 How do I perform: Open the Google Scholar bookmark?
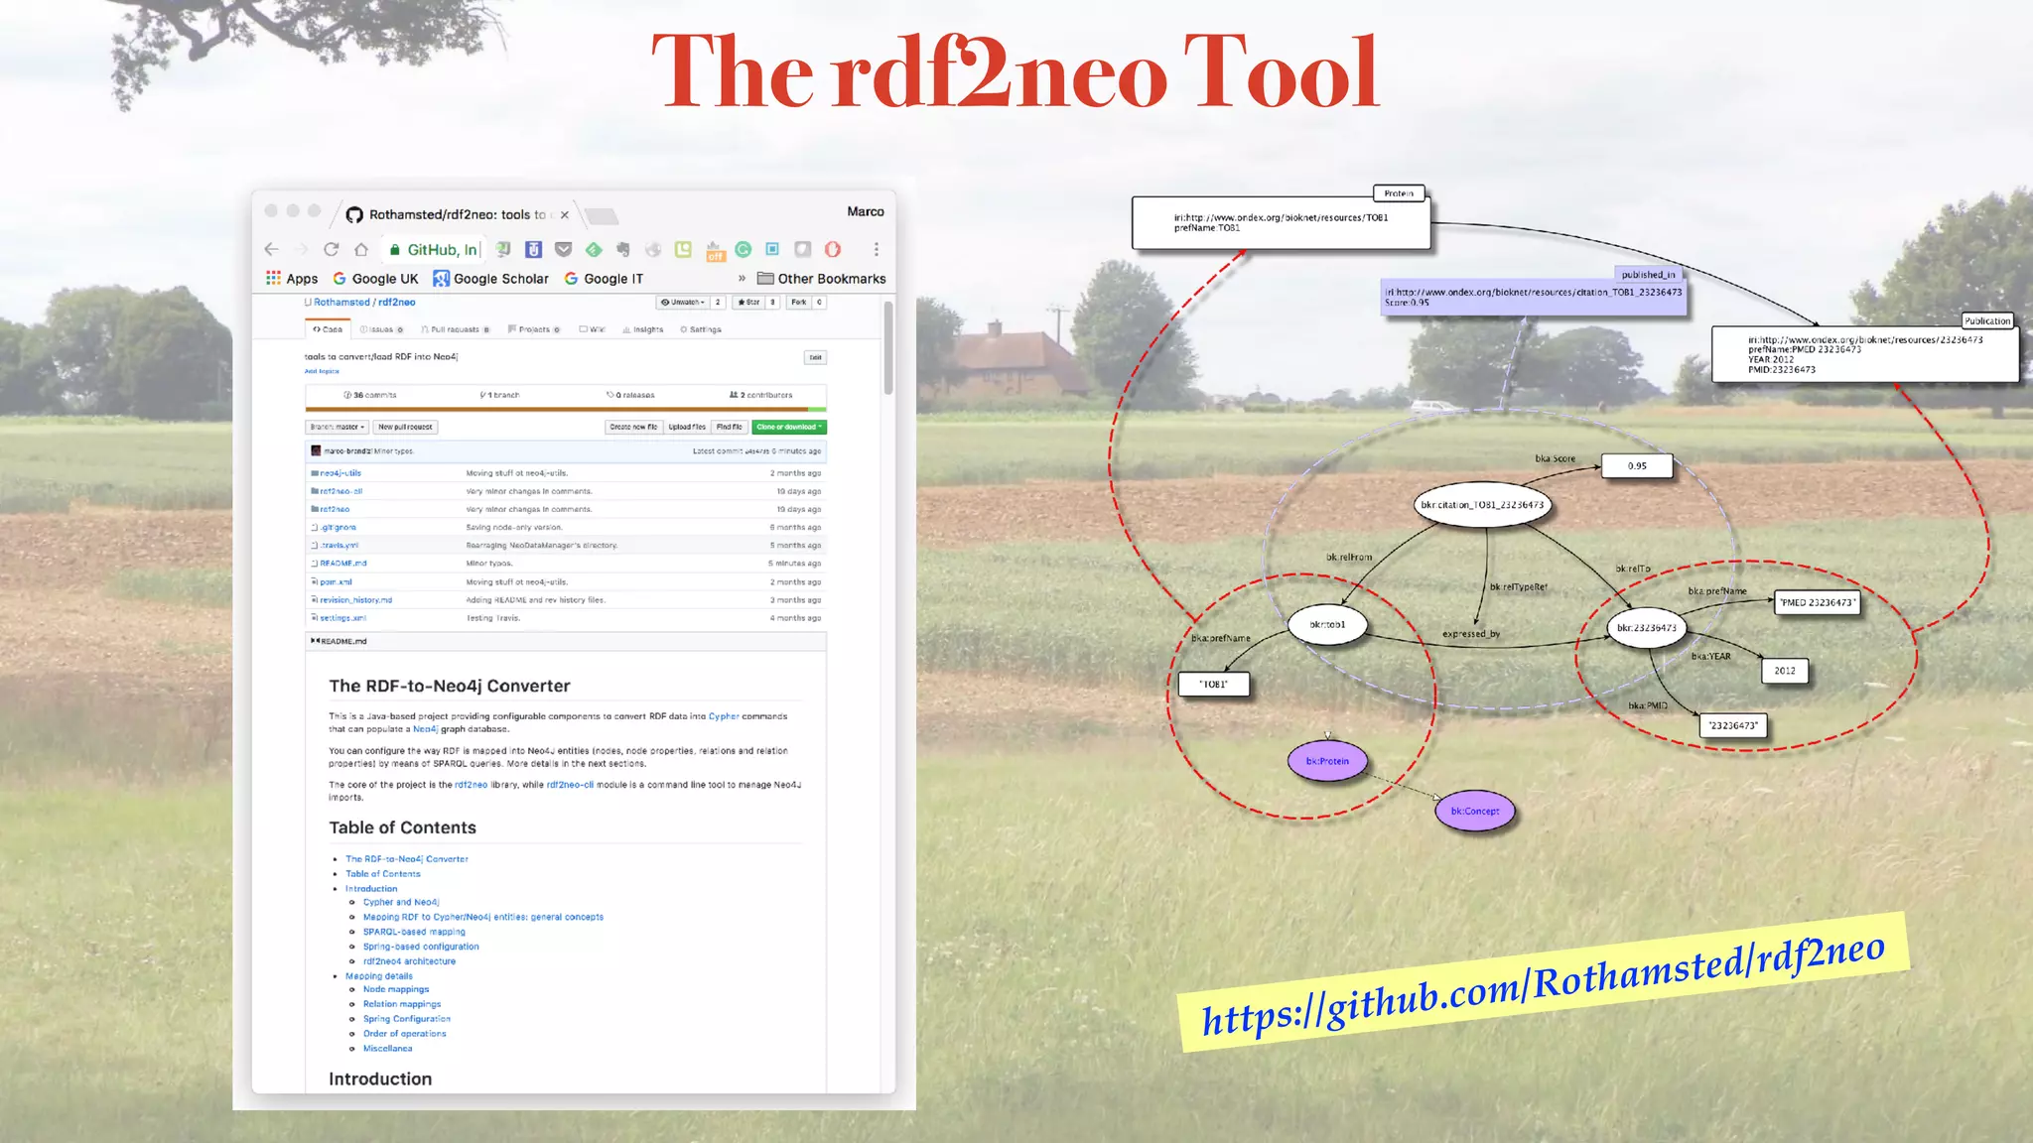490,279
